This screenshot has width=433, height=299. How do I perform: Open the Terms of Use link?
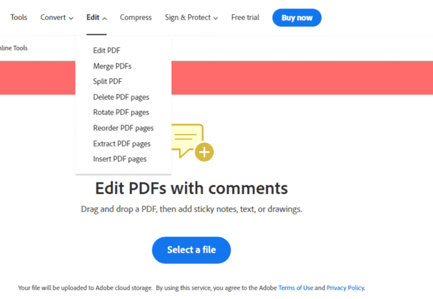[296, 288]
